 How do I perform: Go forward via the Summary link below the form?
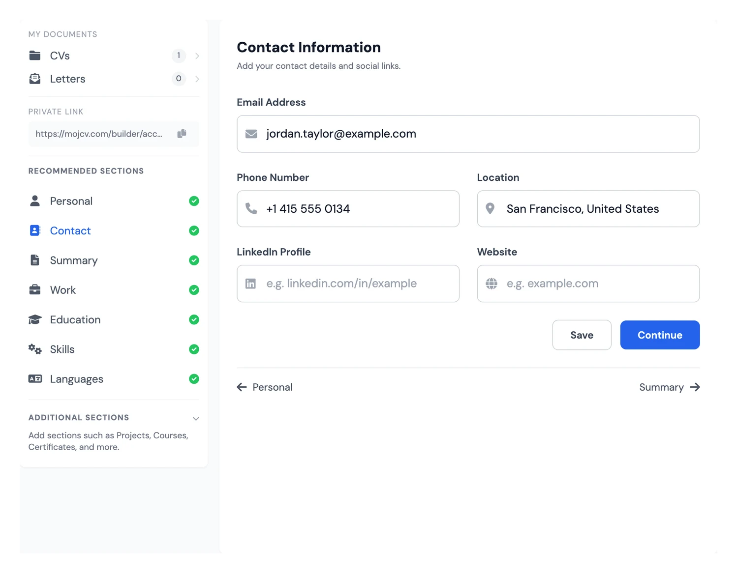coord(670,387)
